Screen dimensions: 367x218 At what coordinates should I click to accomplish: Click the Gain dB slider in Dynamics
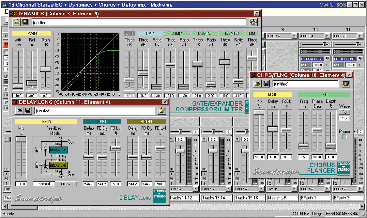pyautogui.click(x=45, y=69)
